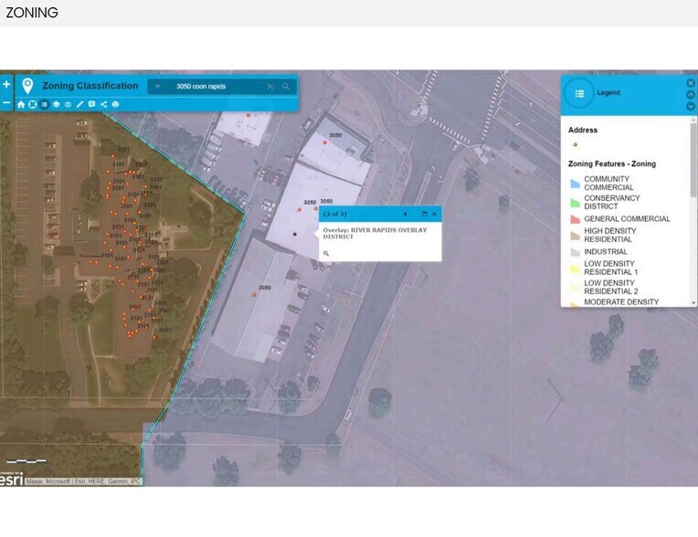Open the basemap layers stack icon
The width and height of the screenshot is (698, 537).
coord(56,104)
